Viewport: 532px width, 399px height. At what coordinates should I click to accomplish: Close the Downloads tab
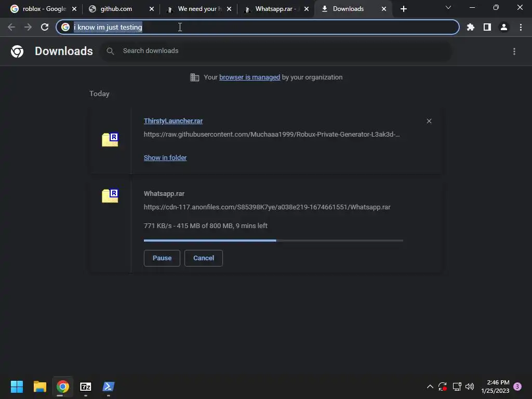(x=384, y=9)
